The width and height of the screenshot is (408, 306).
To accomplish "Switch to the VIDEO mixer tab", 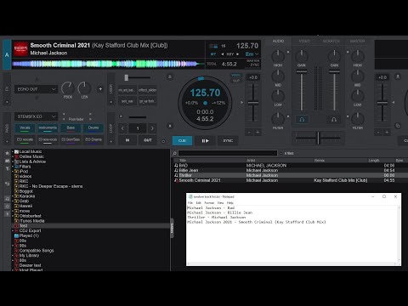I will tap(304, 41).
